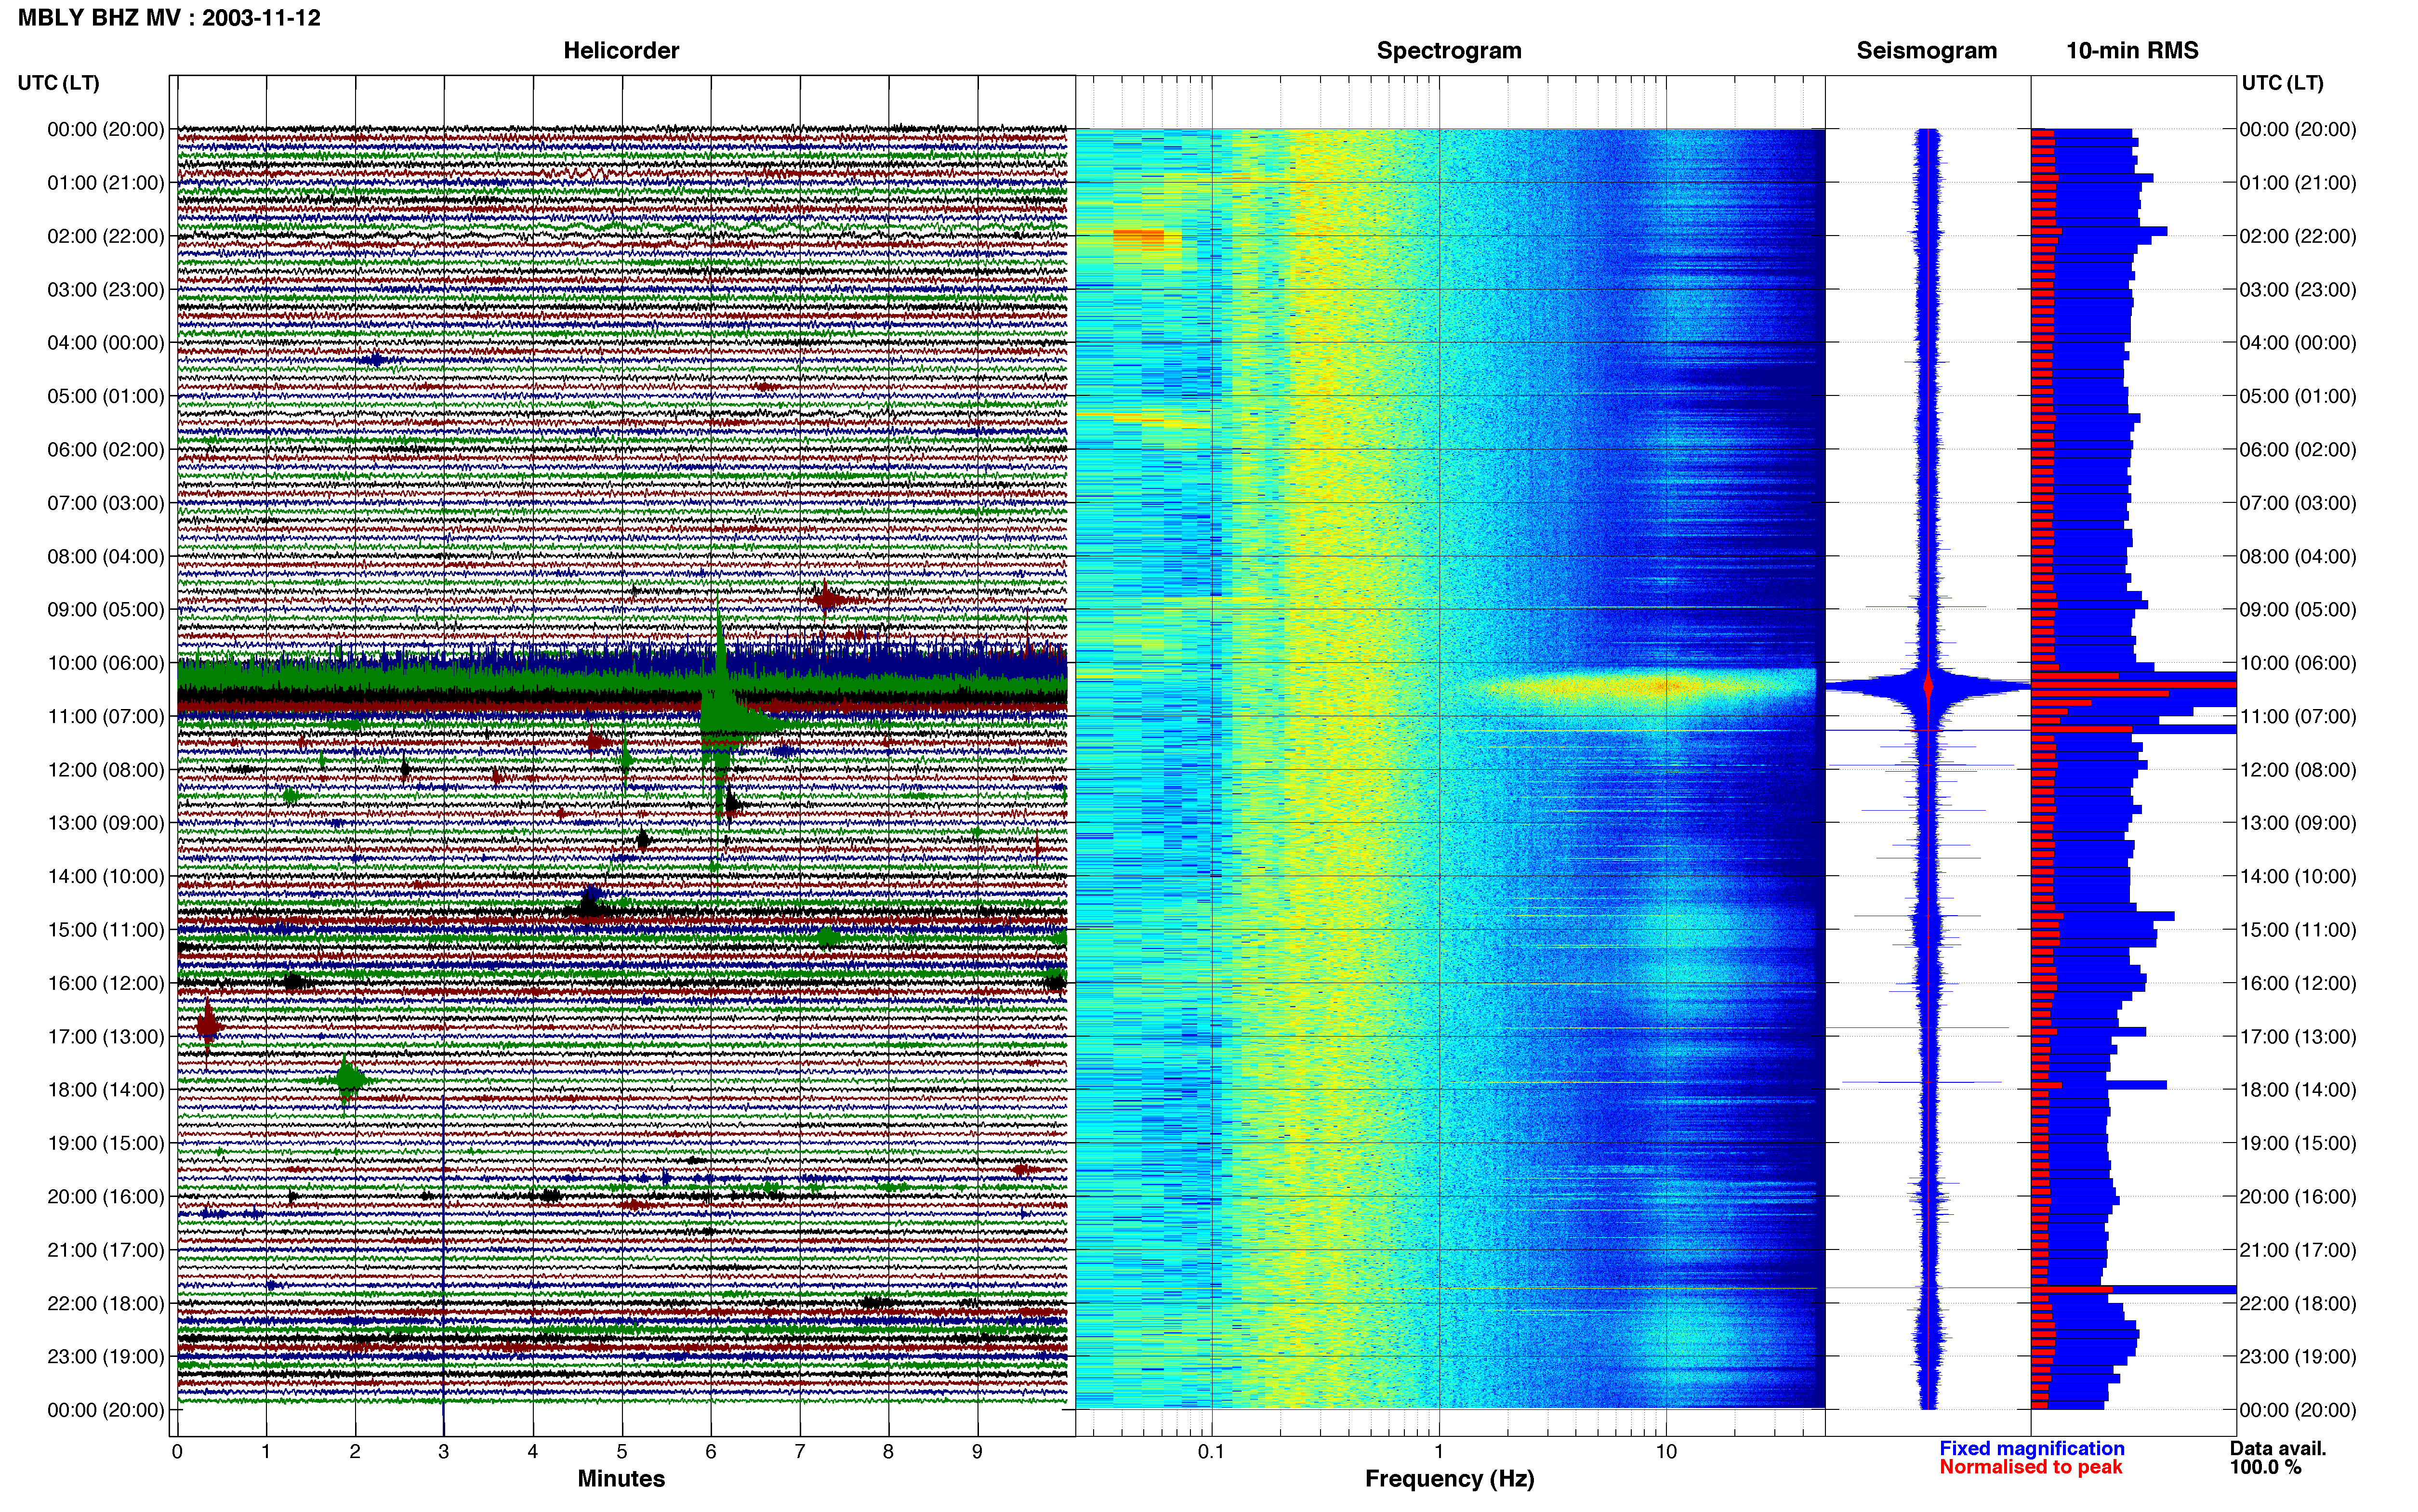Select '12:00 (08:00)' label right of the RMS panel

click(x=2297, y=770)
